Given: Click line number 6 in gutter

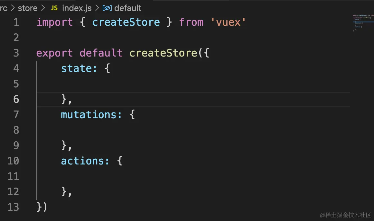Looking at the screenshot, I should coord(16,99).
